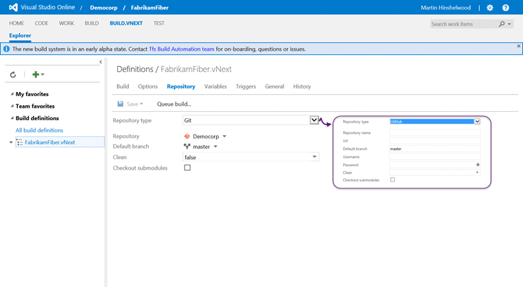Screen dimensions: 523x287
Task: Switch to the Variables tab
Action: (216, 87)
